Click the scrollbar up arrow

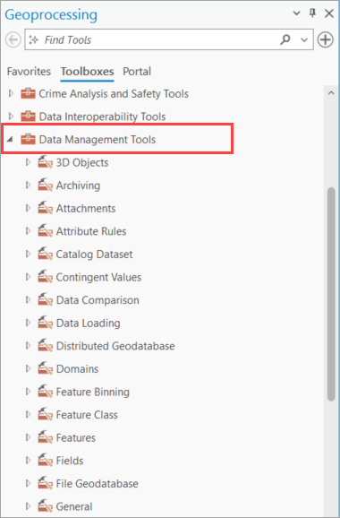pos(331,93)
